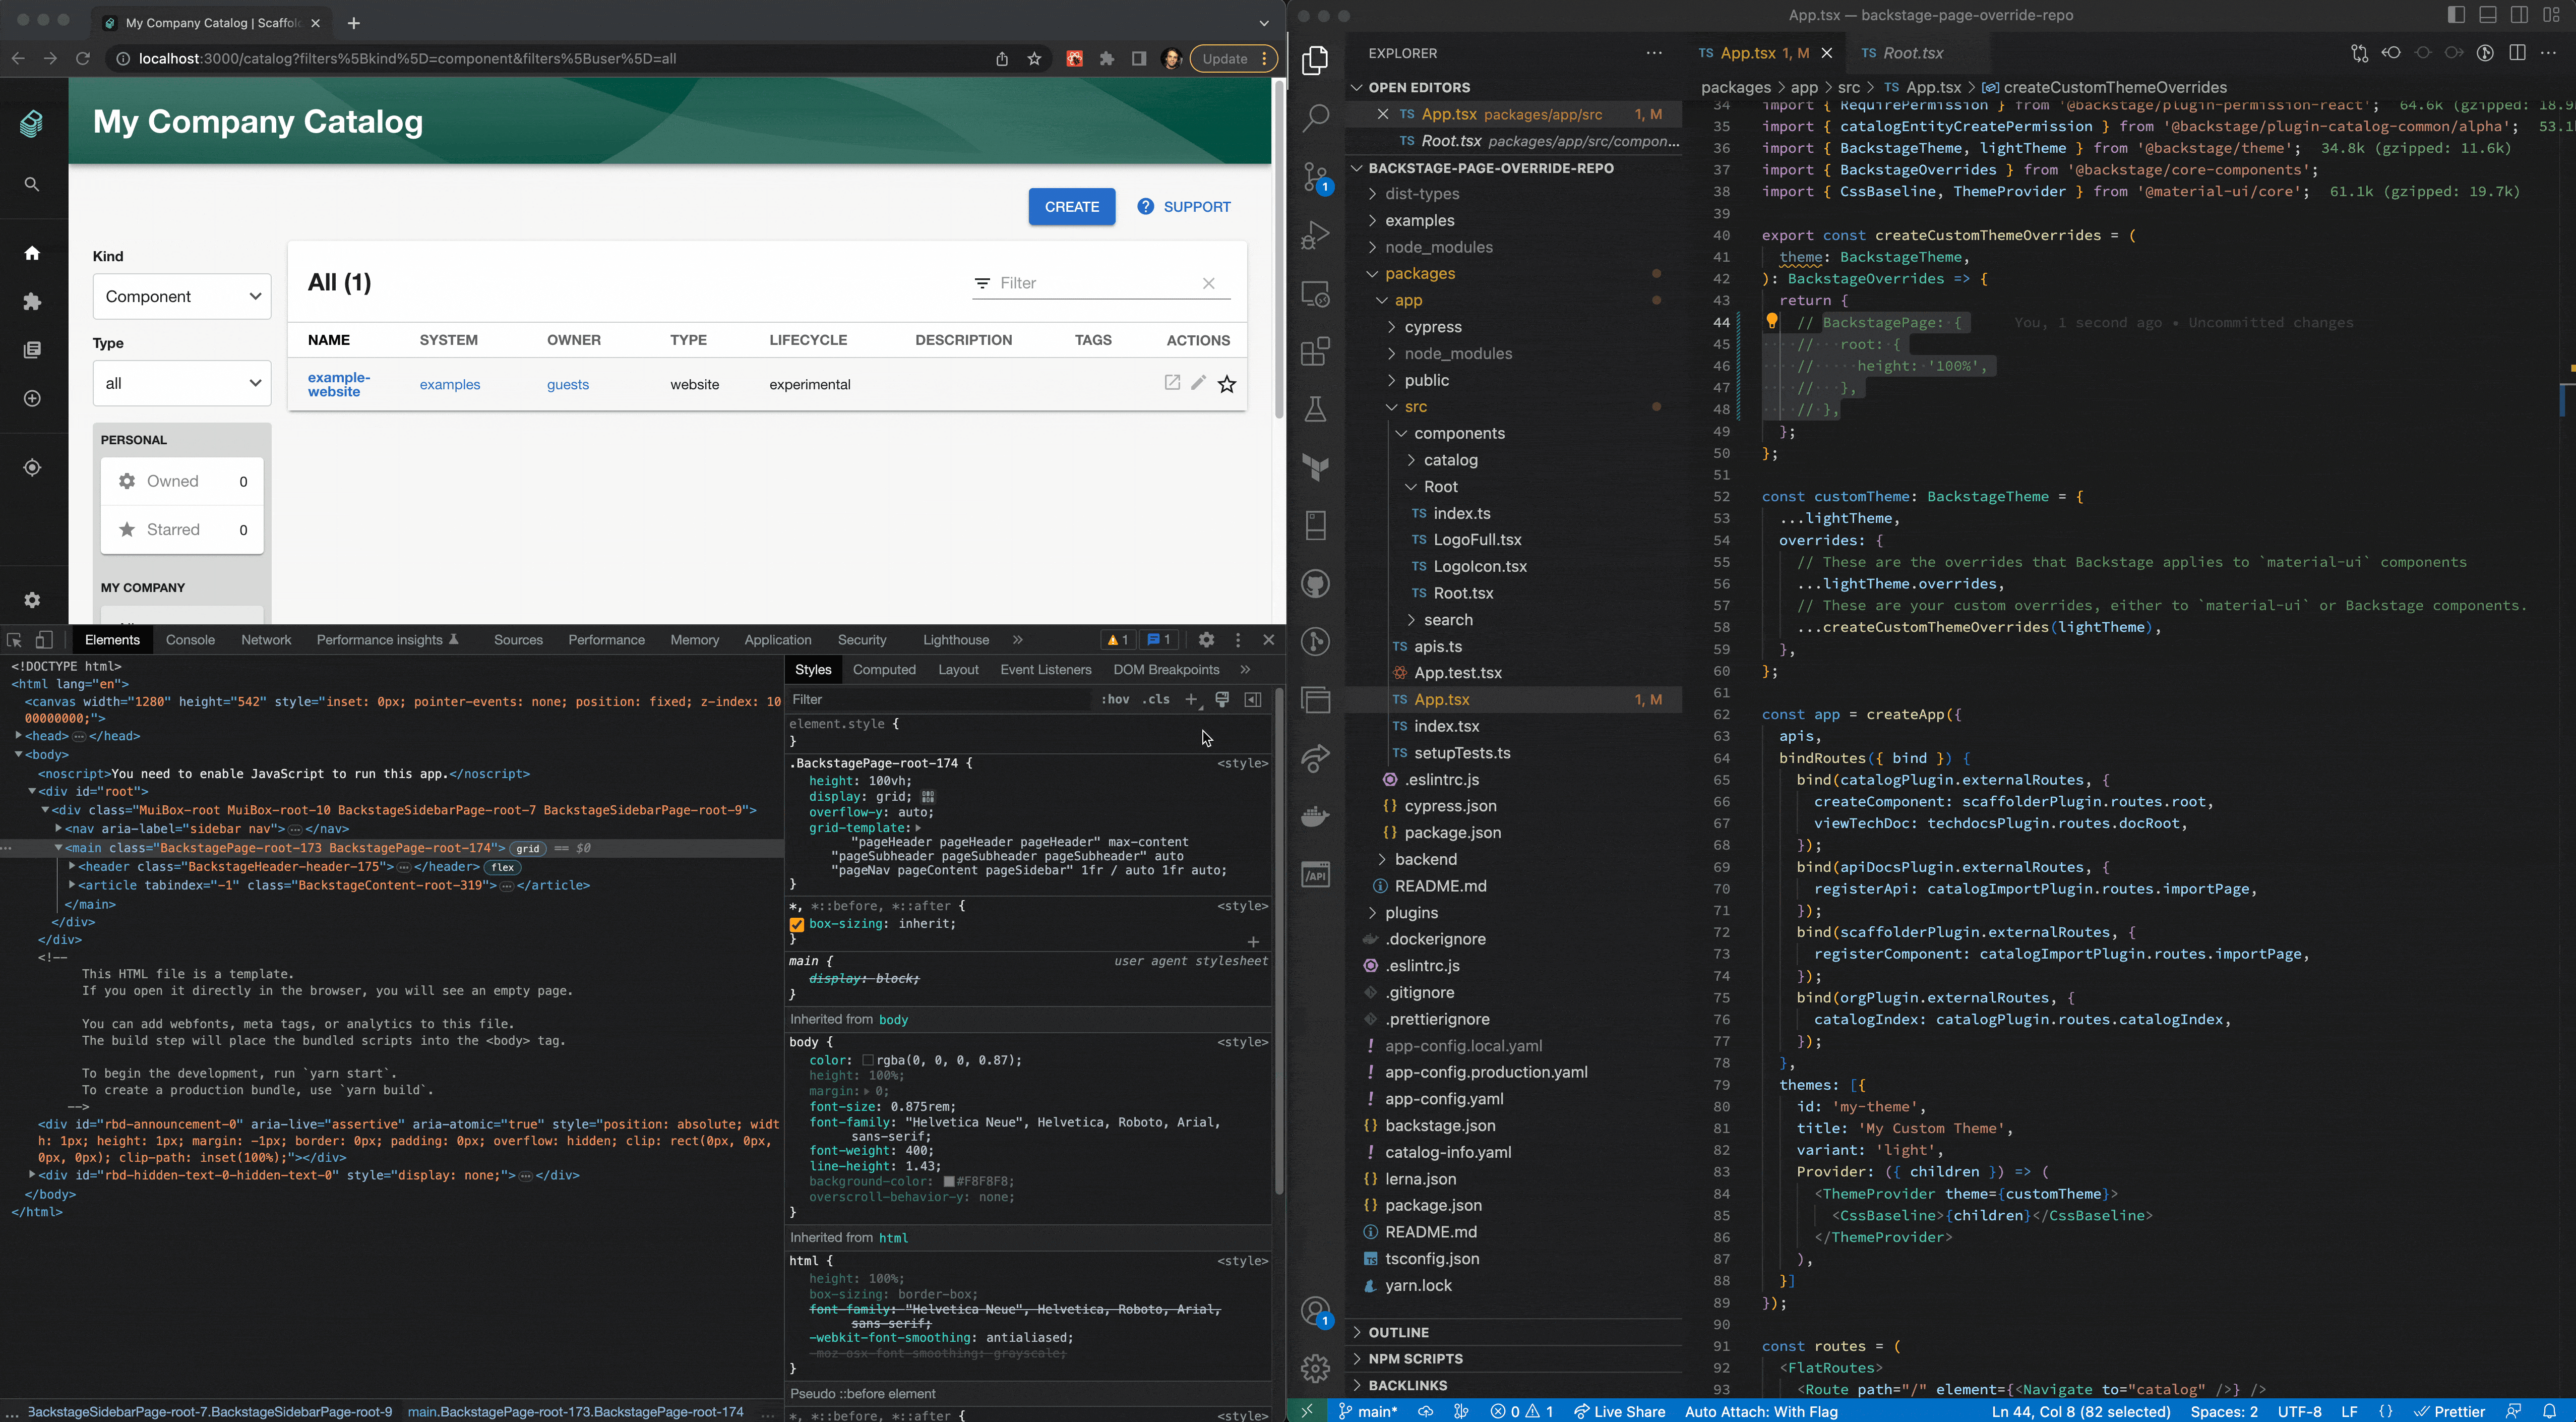Switch to the Console tab in DevTools

coord(190,640)
